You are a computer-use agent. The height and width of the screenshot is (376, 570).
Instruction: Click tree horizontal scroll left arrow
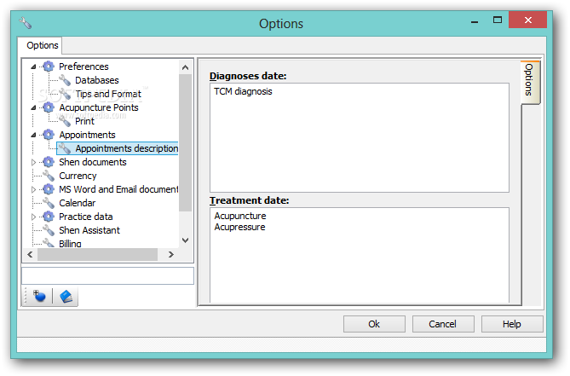[30, 255]
